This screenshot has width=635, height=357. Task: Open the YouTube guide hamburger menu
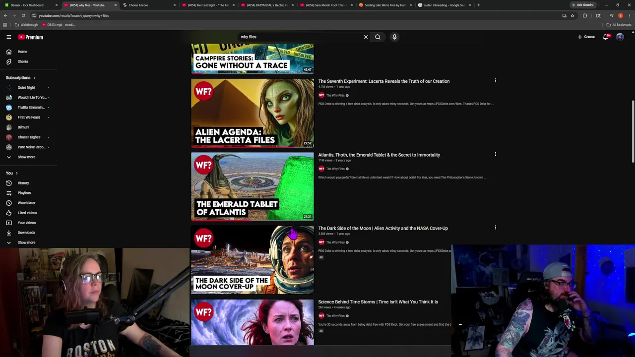point(8,37)
